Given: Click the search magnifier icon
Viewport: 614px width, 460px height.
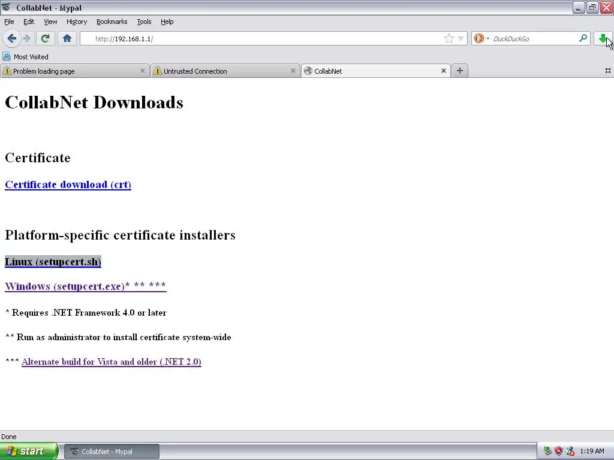Looking at the screenshot, I should pyautogui.click(x=583, y=38).
